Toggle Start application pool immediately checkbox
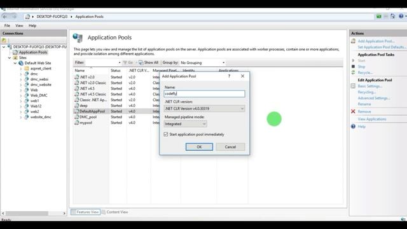Image resolution: width=407 pixels, height=229 pixels. pyautogui.click(x=166, y=134)
